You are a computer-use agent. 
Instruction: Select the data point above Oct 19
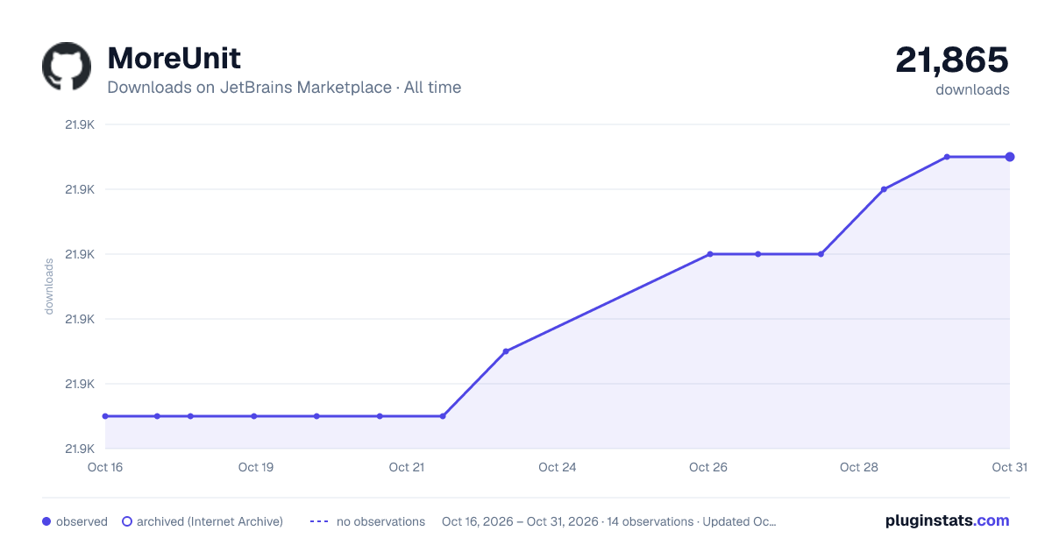tap(254, 416)
